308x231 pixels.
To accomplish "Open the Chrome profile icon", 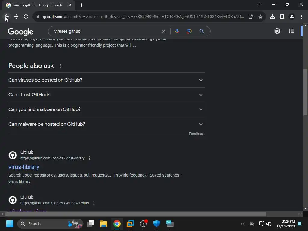I will 292,17.
